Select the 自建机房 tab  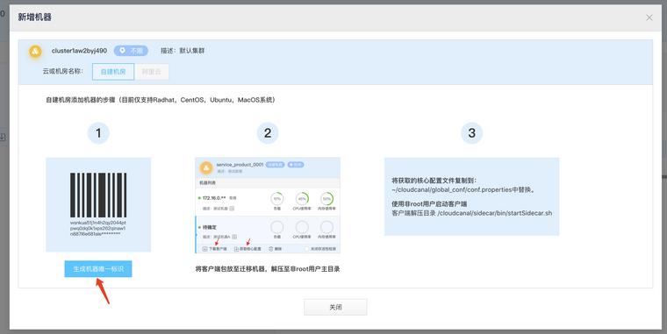[x=113, y=71]
